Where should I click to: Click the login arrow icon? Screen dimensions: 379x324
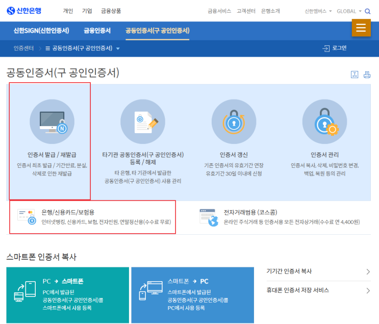point(326,48)
